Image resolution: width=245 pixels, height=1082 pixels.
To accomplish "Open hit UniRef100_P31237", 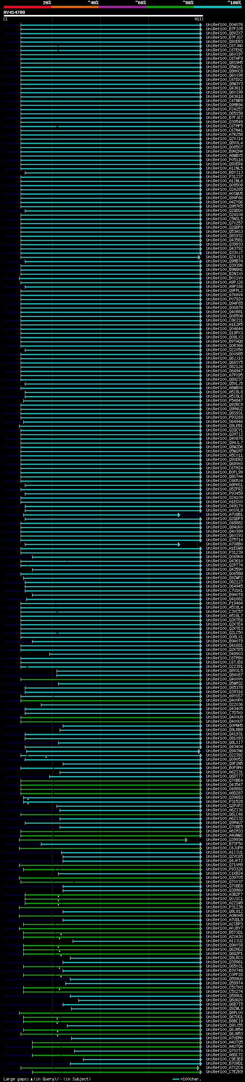I will pyautogui.click(x=224, y=177).
